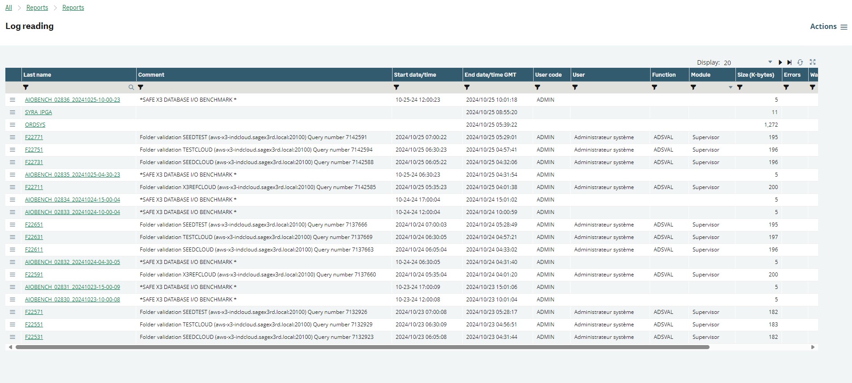Open the Actions menu
This screenshot has width=852, height=383.
pyautogui.click(x=828, y=27)
